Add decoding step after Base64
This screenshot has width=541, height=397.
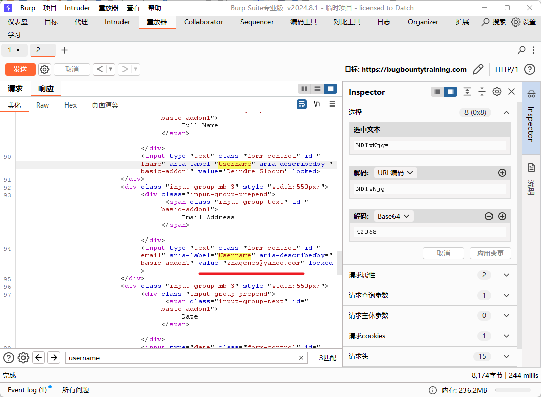[502, 216]
